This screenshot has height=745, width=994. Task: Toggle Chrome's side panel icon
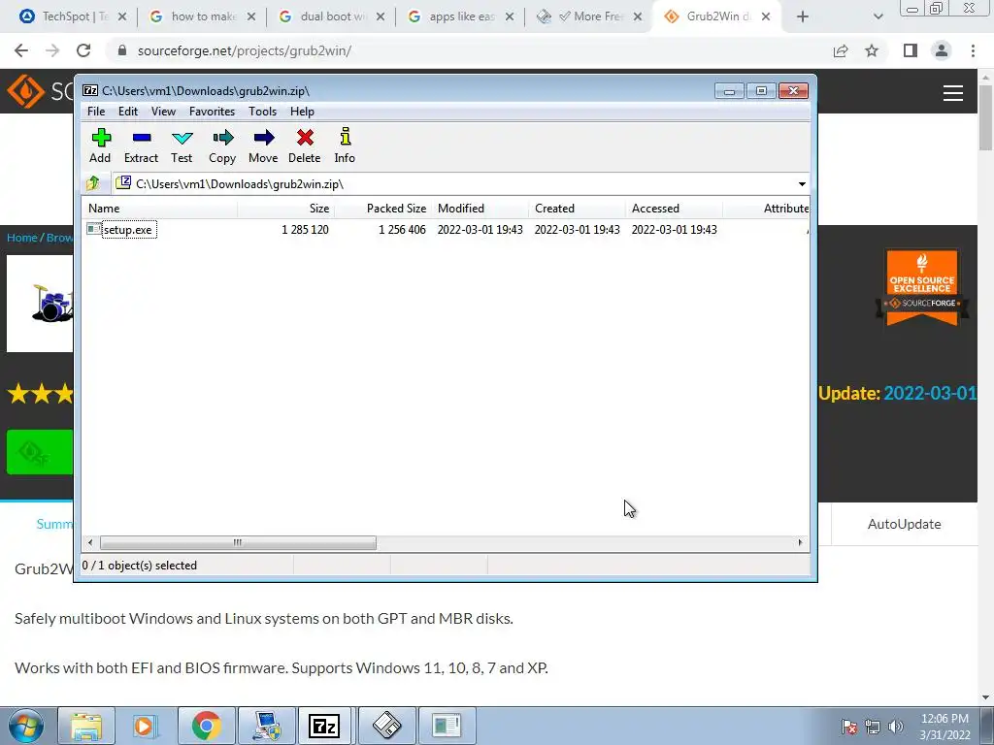point(911,50)
